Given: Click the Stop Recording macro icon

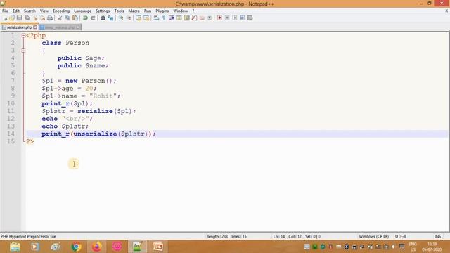Looking at the screenshot, I should tap(227, 18).
